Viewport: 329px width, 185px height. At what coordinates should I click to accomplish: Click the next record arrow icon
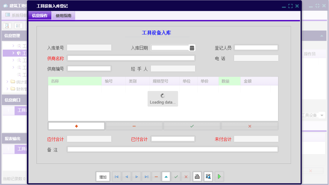[x=136, y=177]
